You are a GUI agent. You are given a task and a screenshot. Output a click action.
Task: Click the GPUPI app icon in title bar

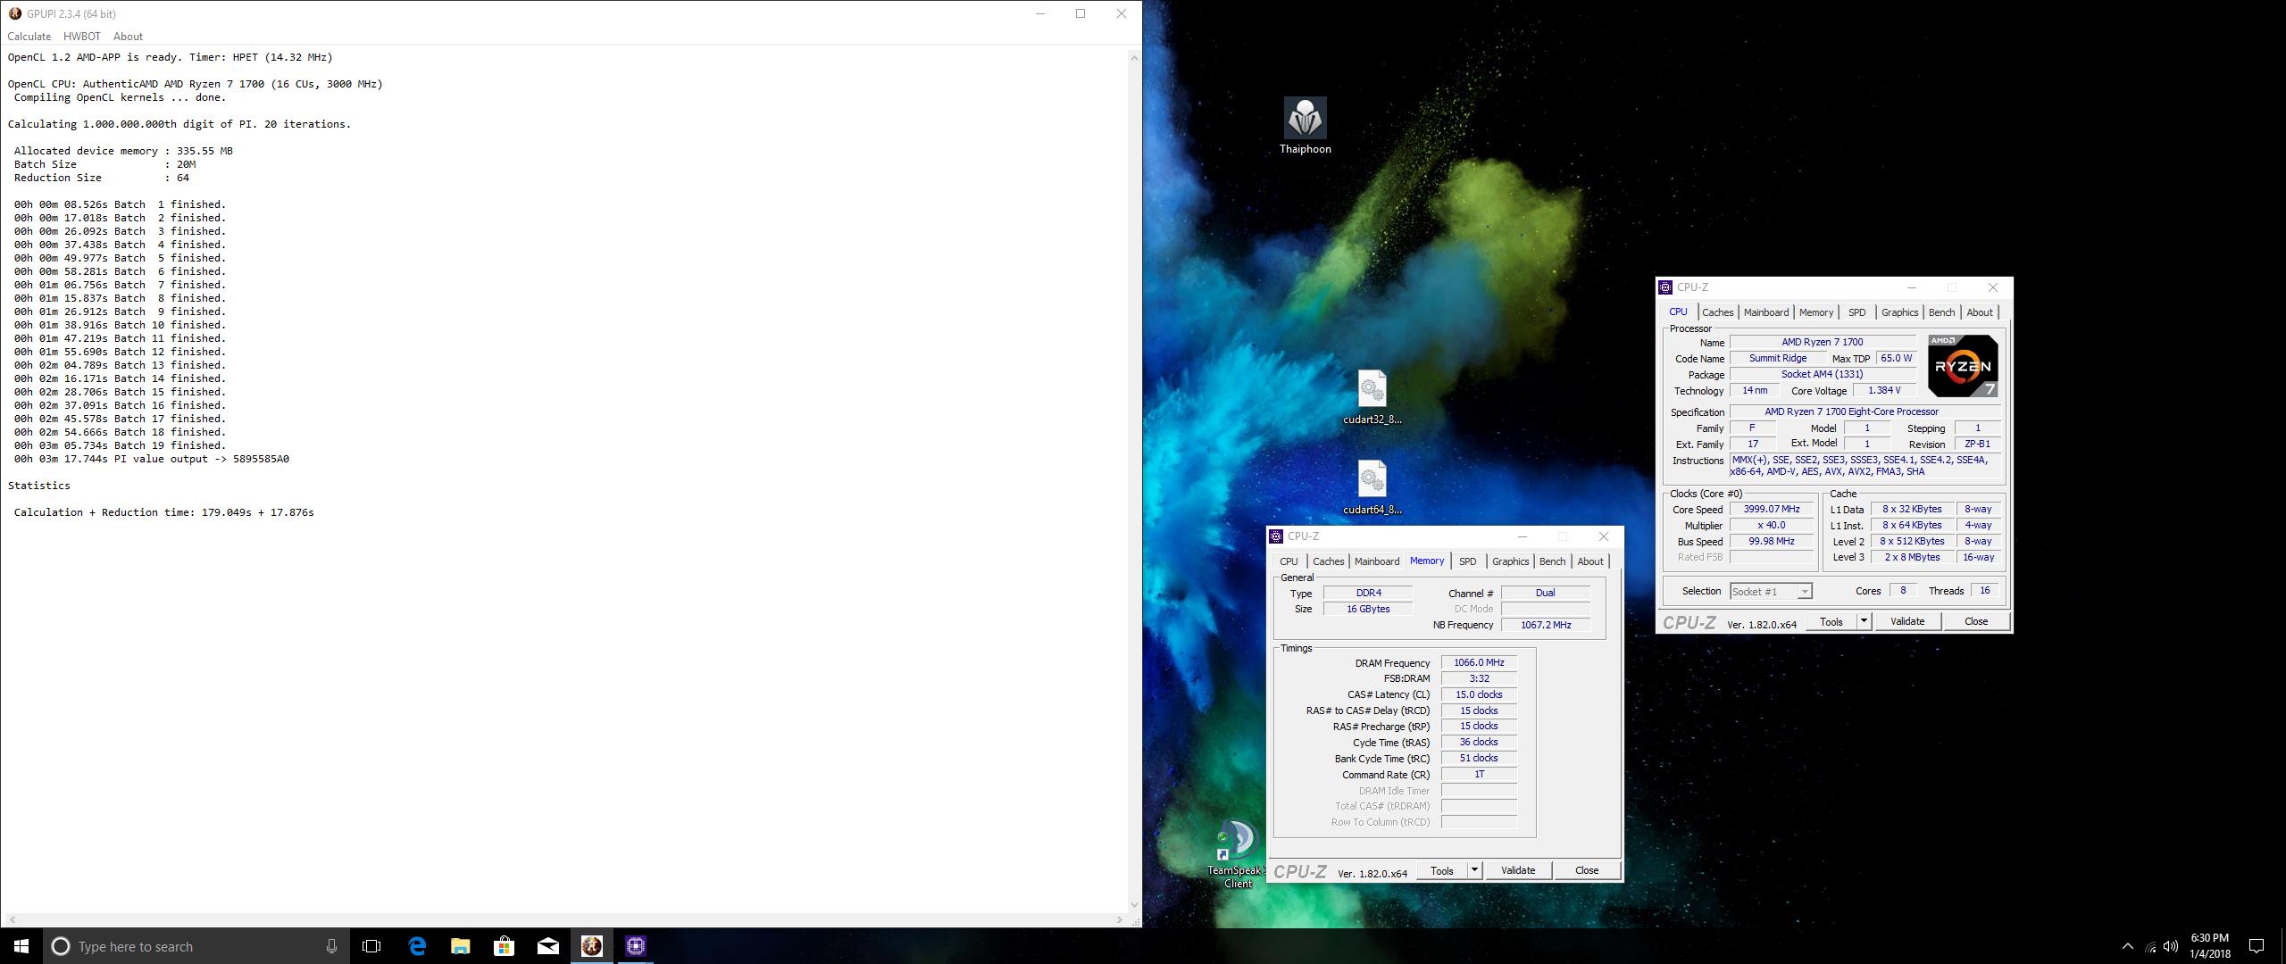(15, 13)
